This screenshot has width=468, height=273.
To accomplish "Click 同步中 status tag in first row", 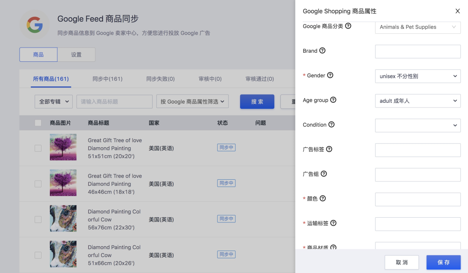I will tap(226, 147).
